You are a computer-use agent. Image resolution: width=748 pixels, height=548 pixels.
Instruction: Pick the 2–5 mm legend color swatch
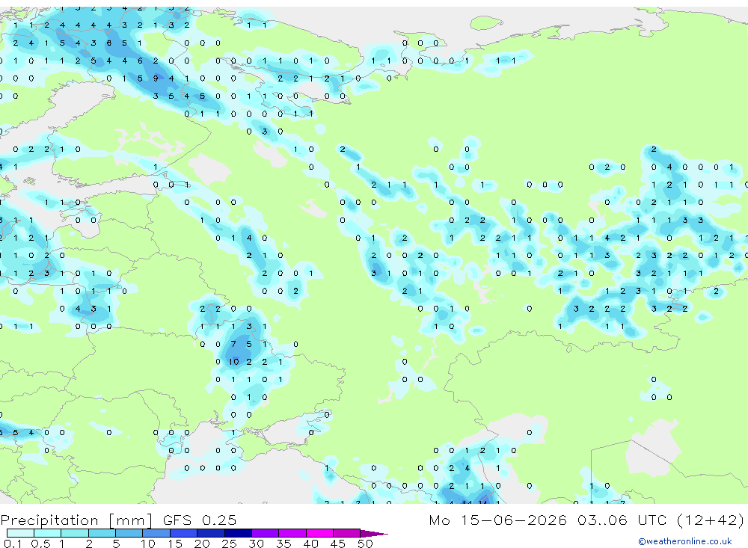(x=102, y=533)
